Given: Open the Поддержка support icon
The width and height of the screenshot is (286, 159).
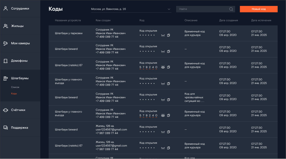Looking at the screenshot, I should pyautogui.click(x=6, y=128).
